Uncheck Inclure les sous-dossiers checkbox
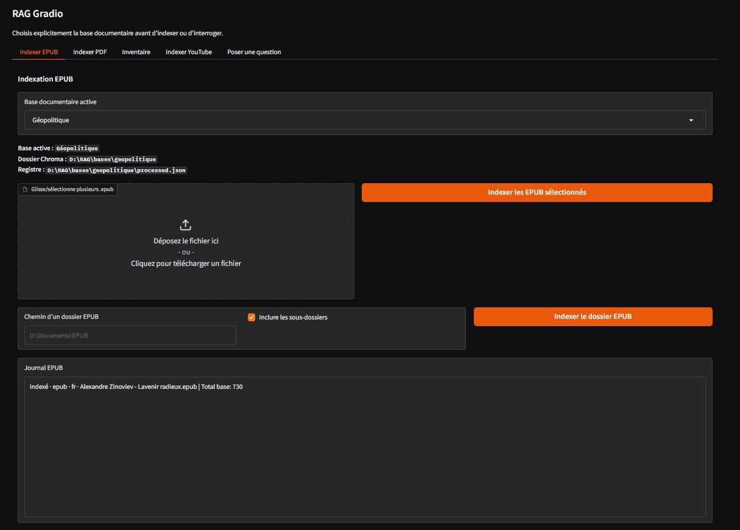This screenshot has width=740, height=530. pyautogui.click(x=252, y=317)
